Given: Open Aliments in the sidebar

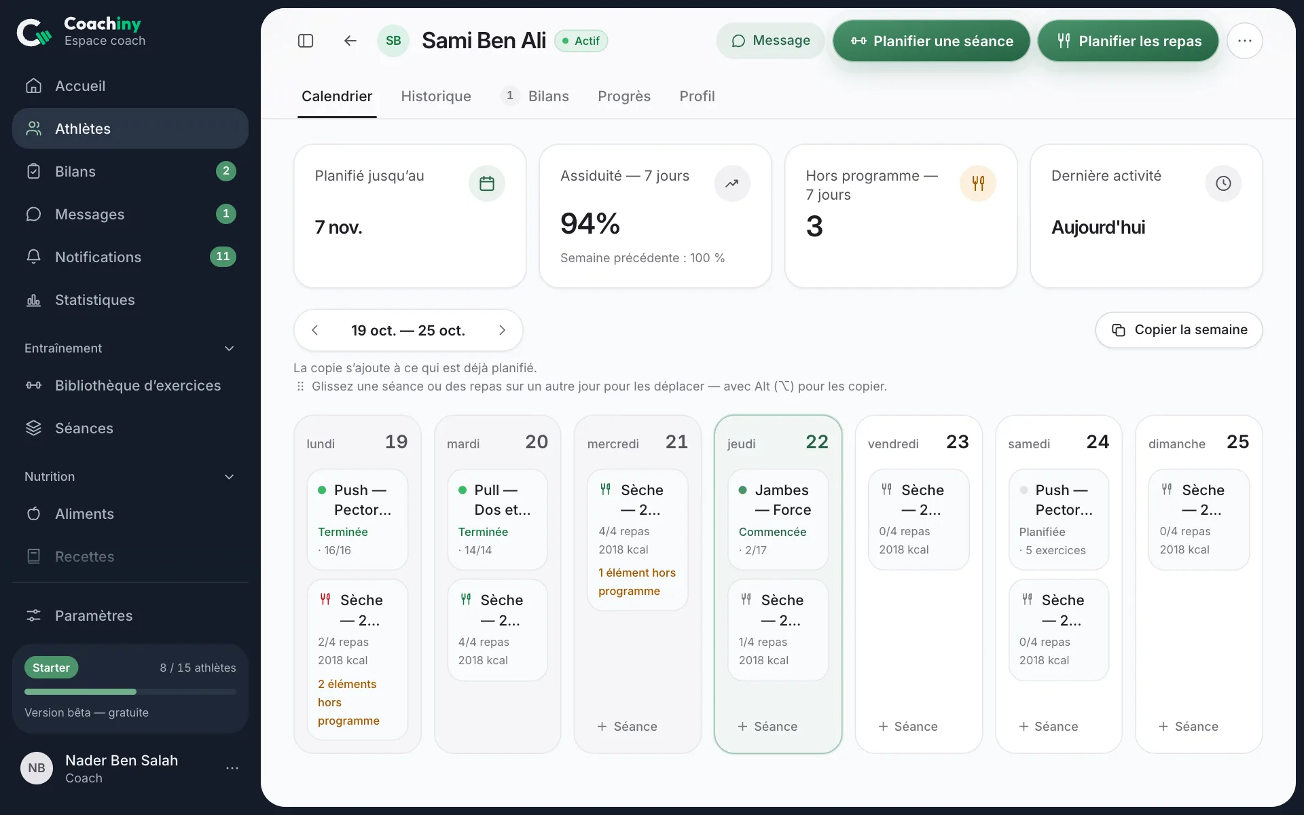Looking at the screenshot, I should pos(130,513).
